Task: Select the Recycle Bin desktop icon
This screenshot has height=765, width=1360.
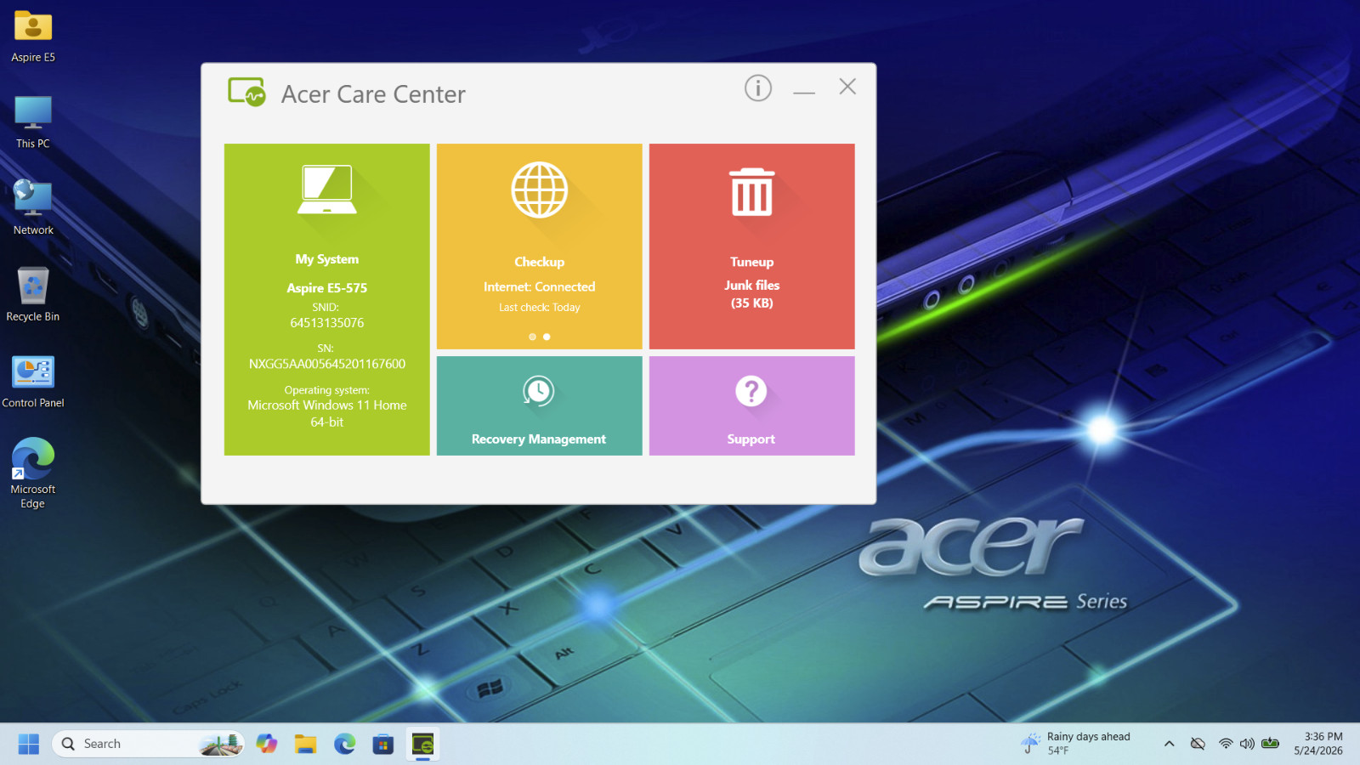Action: click(33, 295)
